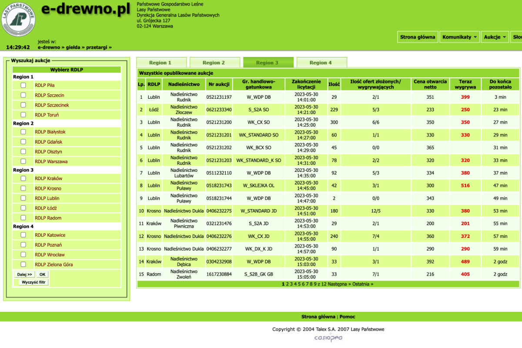
Task: Open the e-drewno.pl site title
Action: 86,9
